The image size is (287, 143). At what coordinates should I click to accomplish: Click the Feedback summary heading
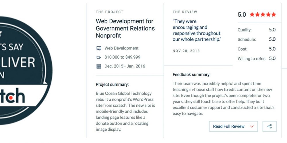pyautogui.click(x=191, y=75)
